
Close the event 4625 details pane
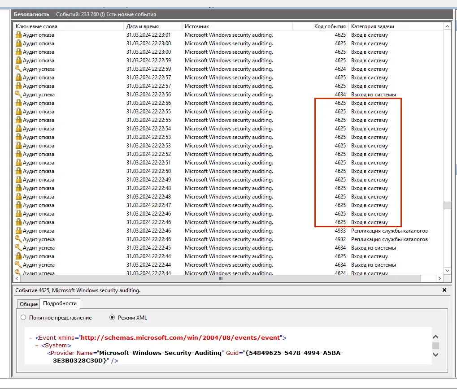tap(444, 290)
